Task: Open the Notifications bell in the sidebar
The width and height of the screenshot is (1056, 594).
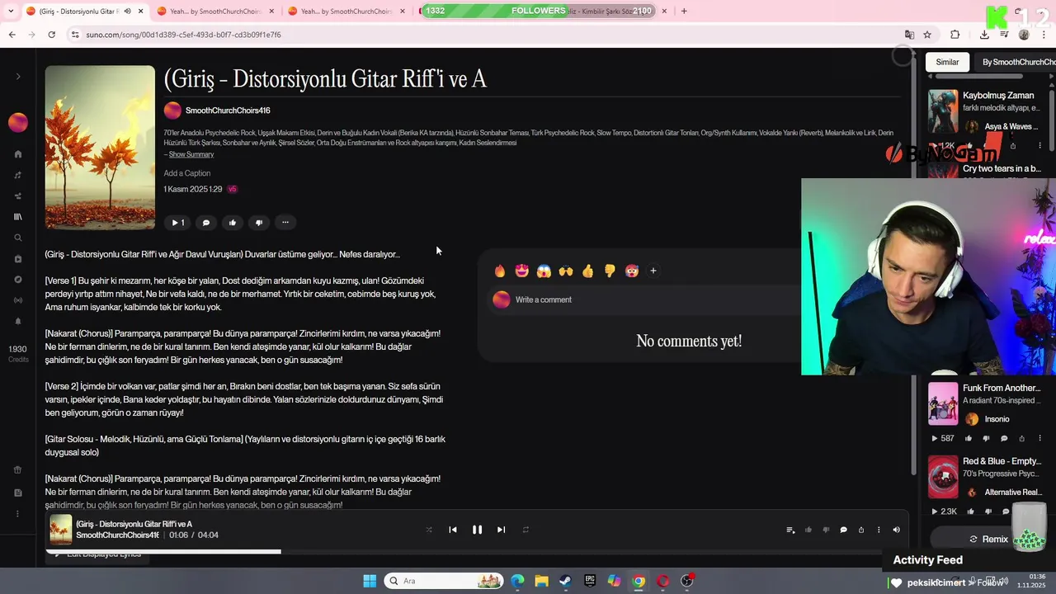Action: point(18,321)
